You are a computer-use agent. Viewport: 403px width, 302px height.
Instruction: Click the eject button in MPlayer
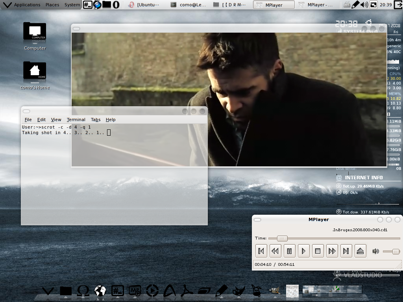click(360, 251)
